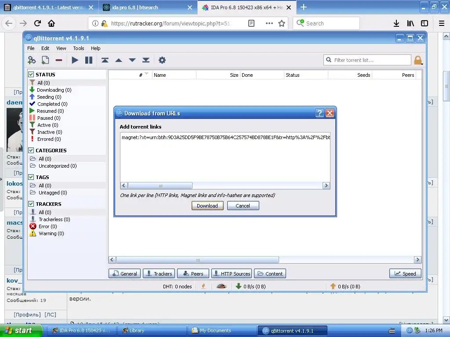Open the Tools menu

pos(78,48)
